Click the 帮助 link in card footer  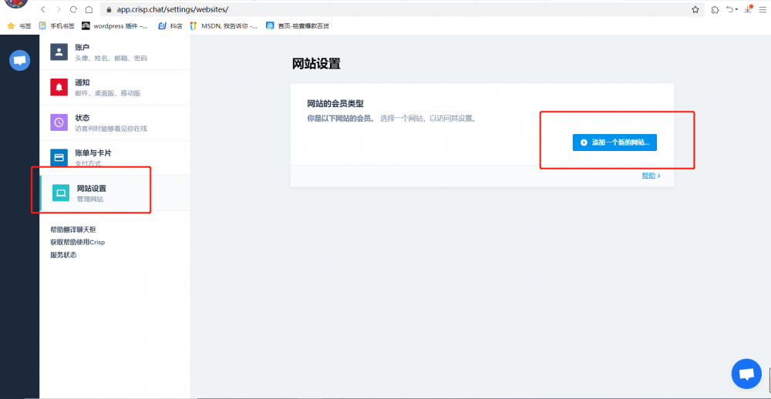(x=651, y=176)
